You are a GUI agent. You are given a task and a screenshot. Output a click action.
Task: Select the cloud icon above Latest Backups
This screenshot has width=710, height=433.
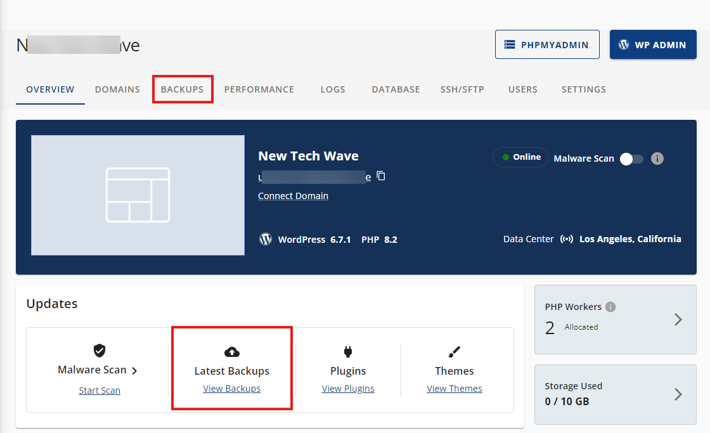click(231, 351)
